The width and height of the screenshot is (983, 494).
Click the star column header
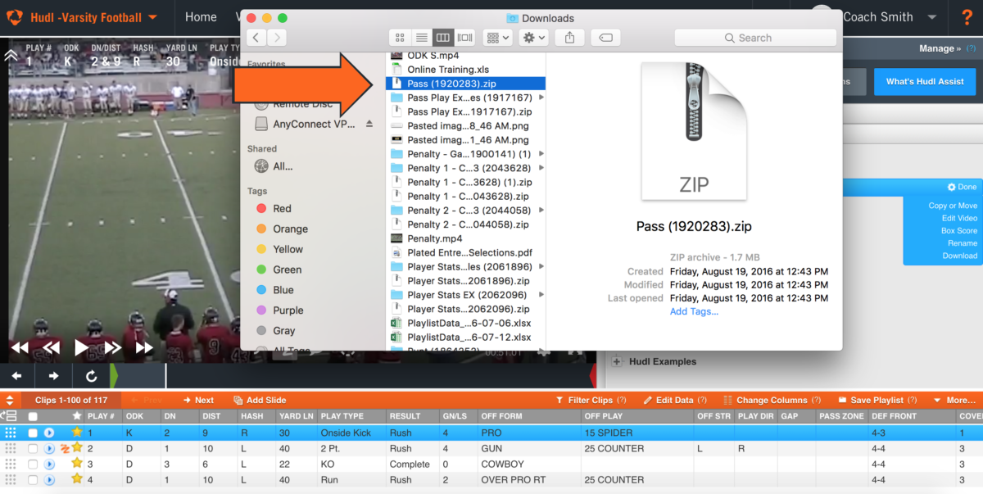click(x=77, y=416)
